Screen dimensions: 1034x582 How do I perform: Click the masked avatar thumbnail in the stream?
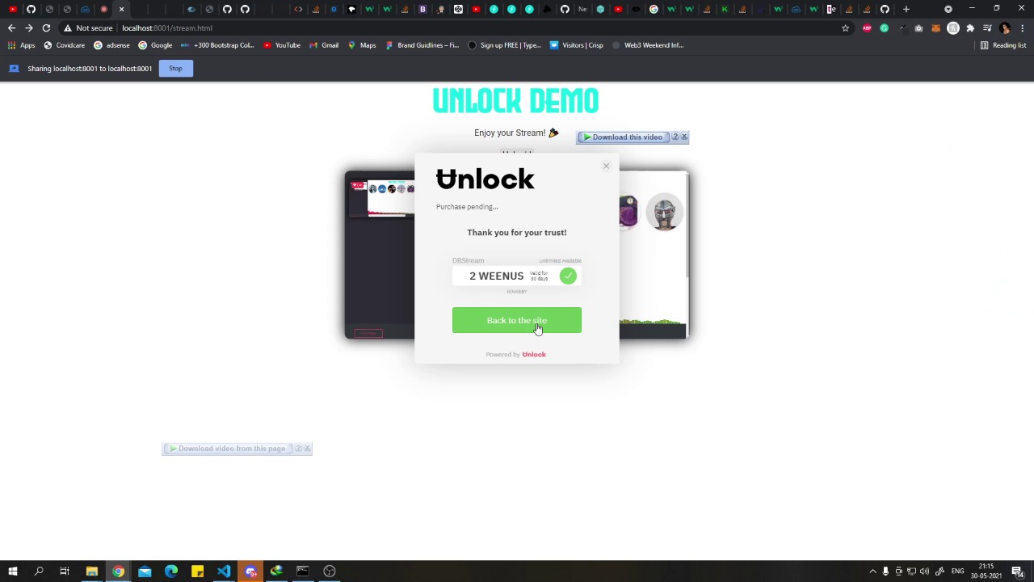click(664, 213)
